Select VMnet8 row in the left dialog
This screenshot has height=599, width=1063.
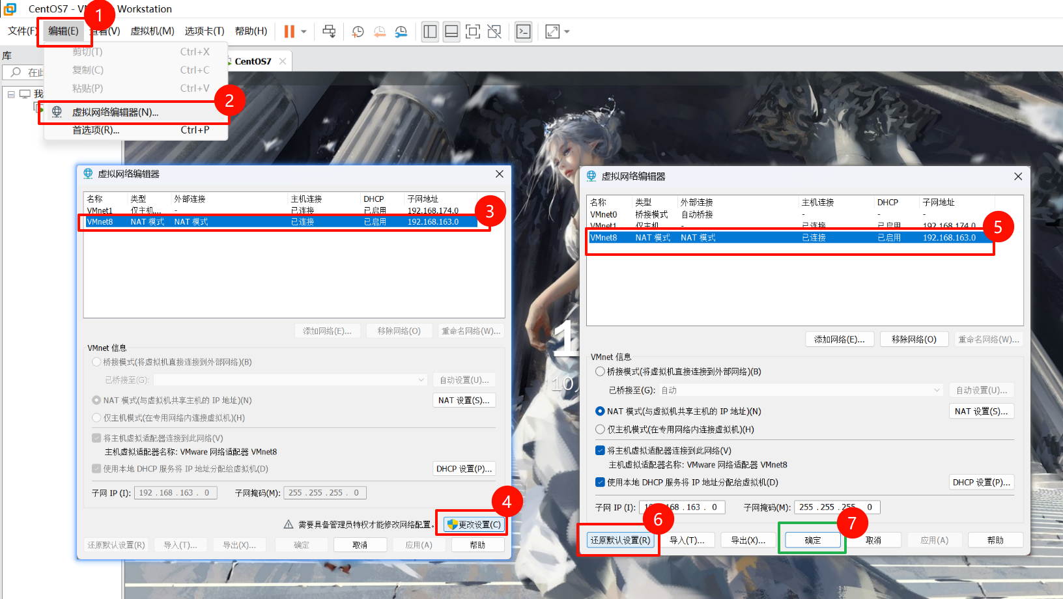(x=280, y=222)
